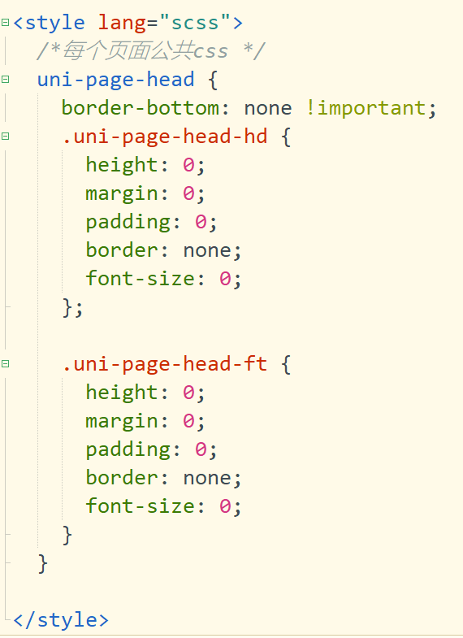Viewport: 463px width, 638px height.
Task: Collapse the style lang="scss" tag fold
Action: 5,23
